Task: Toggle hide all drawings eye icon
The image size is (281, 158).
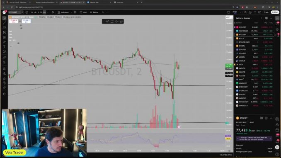Action: [x=4, y=83]
